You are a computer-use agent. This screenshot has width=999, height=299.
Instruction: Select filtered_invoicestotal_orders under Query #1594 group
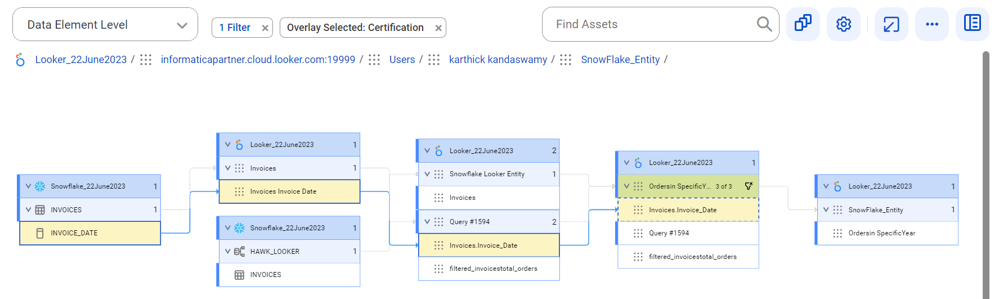[x=489, y=269]
